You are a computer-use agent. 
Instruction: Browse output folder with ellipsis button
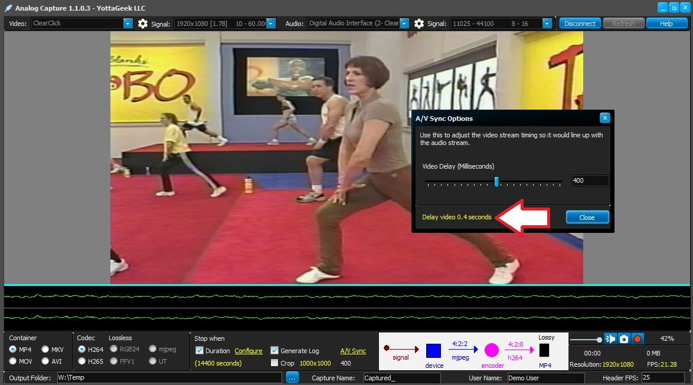click(x=292, y=377)
